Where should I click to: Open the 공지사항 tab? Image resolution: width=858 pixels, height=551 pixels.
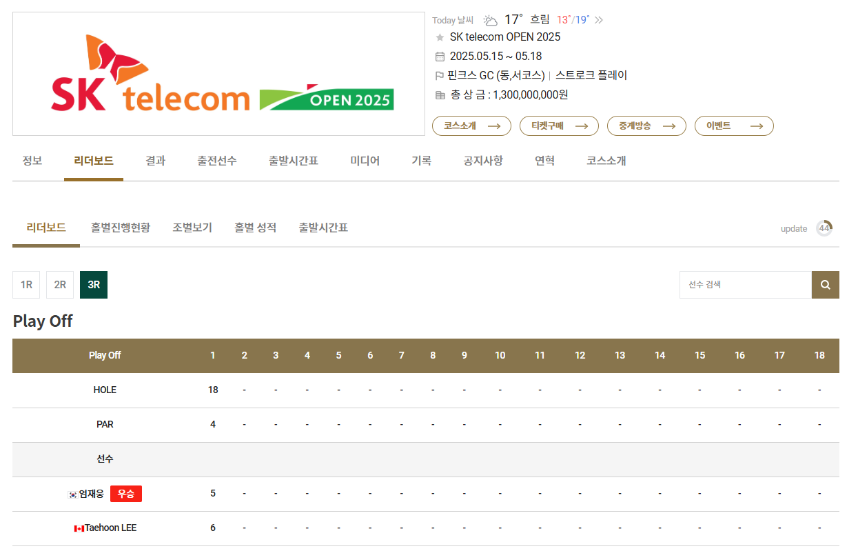[483, 161]
